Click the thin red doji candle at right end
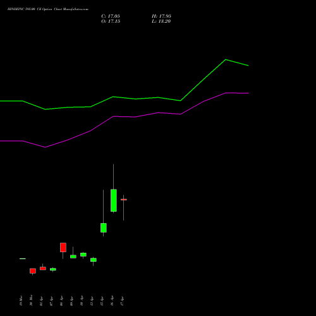Screen dimensions: 316x316 (124, 200)
